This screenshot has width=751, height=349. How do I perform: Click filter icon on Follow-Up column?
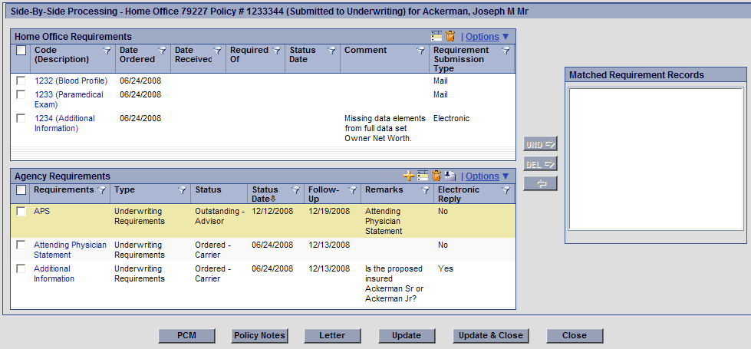coord(353,190)
